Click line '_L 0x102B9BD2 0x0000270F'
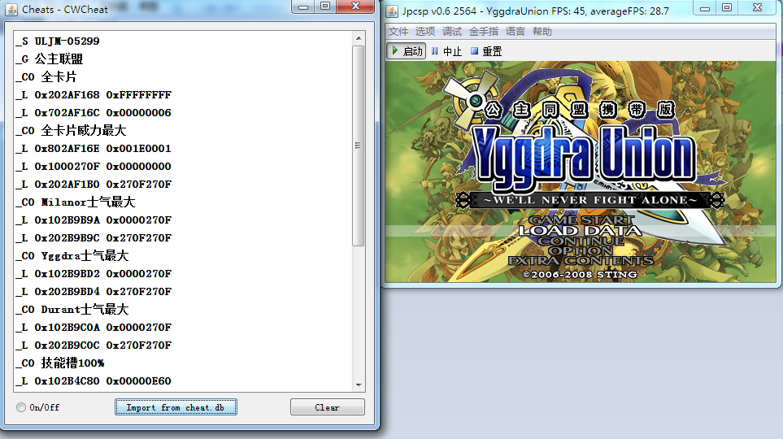Screen dimensions: 783x439 pyautogui.click(x=94, y=274)
